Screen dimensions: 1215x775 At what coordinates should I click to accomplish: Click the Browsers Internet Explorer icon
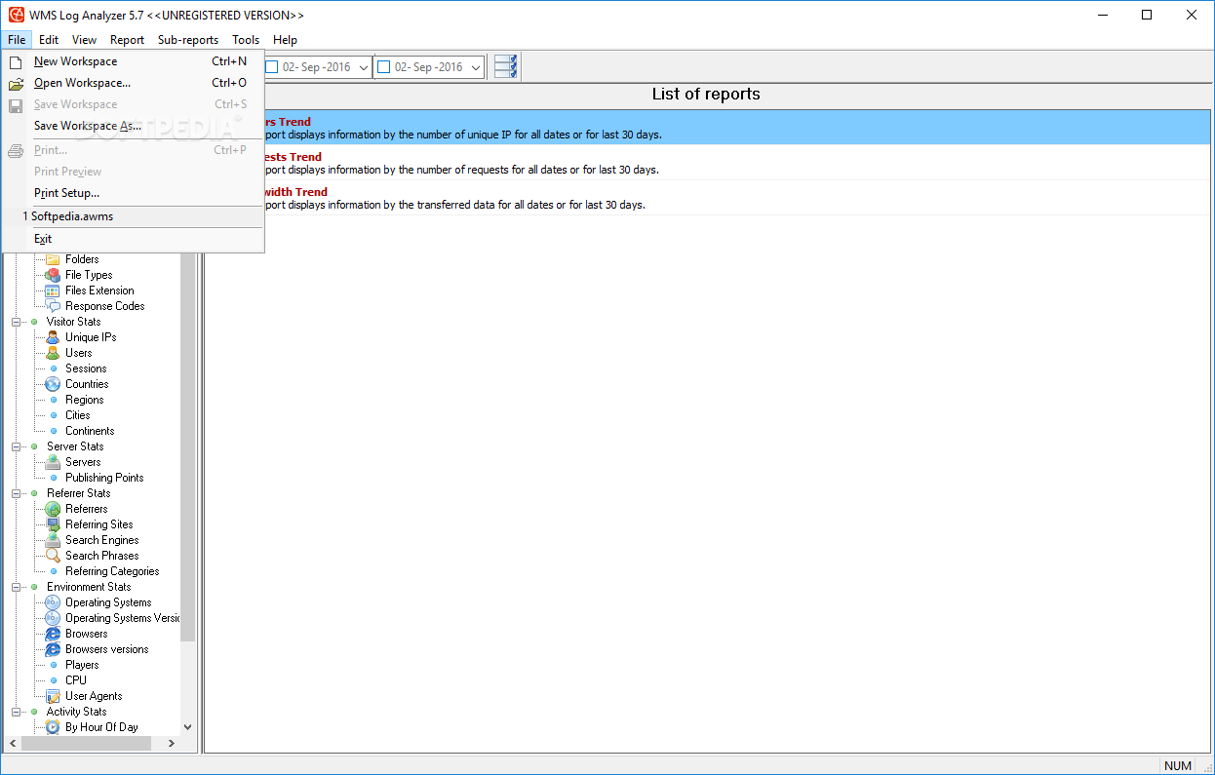click(53, 634)
